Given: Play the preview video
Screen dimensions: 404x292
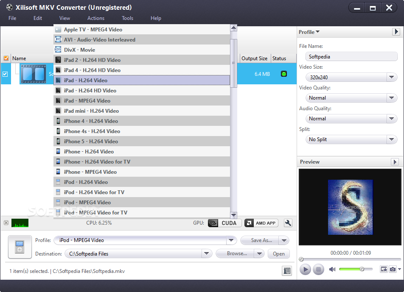Looking at the screenshot, I should (305, 270).
